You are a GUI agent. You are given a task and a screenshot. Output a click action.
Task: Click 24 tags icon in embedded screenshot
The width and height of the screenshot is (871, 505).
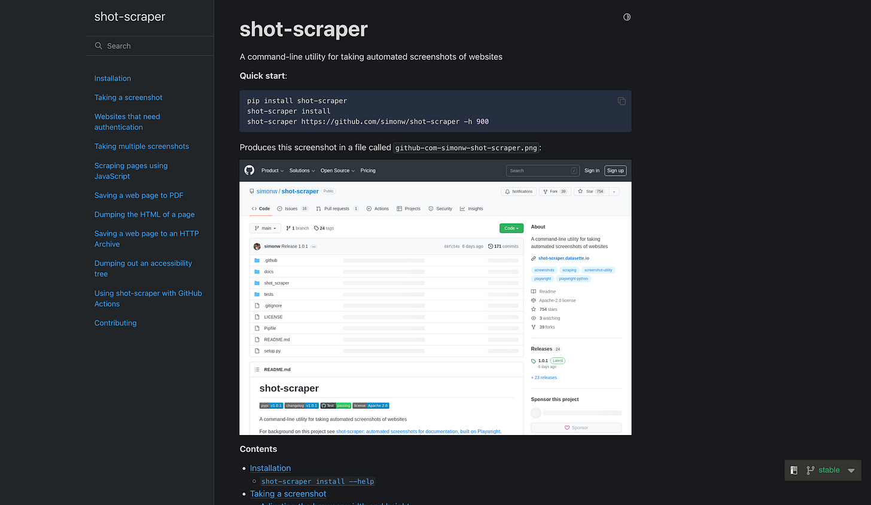316,228
